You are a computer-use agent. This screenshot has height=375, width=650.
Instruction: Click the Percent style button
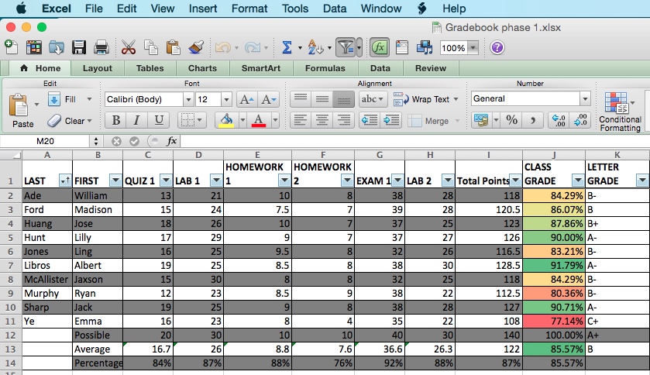coord(511,120)
